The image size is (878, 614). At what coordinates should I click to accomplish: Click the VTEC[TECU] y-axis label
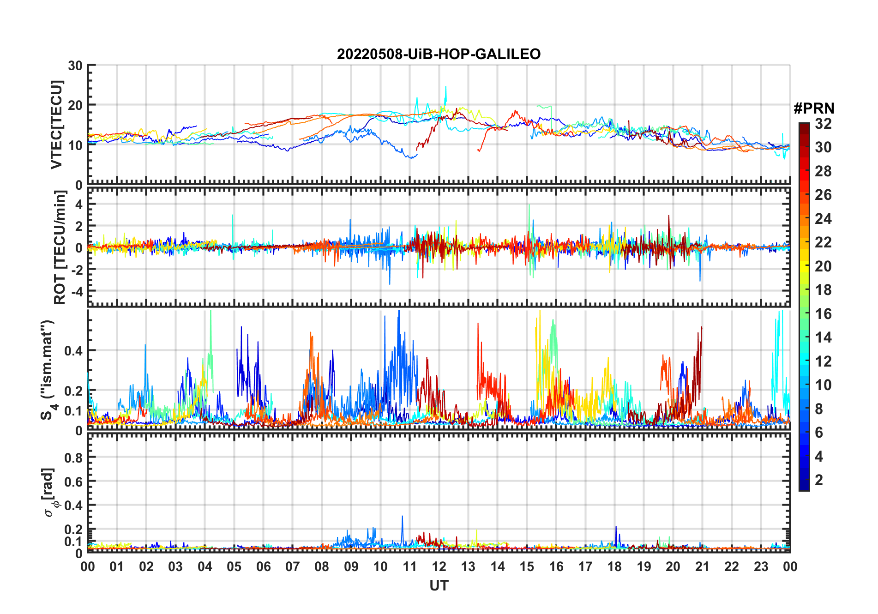56,125
